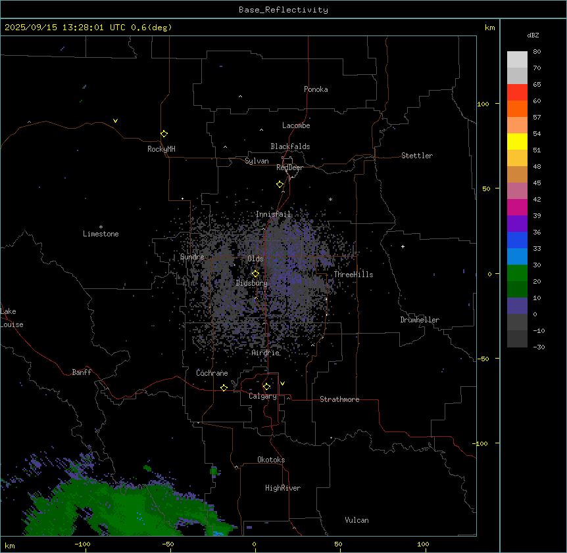
Task: Click the ThreeHills label
Action: coord(353,275)
